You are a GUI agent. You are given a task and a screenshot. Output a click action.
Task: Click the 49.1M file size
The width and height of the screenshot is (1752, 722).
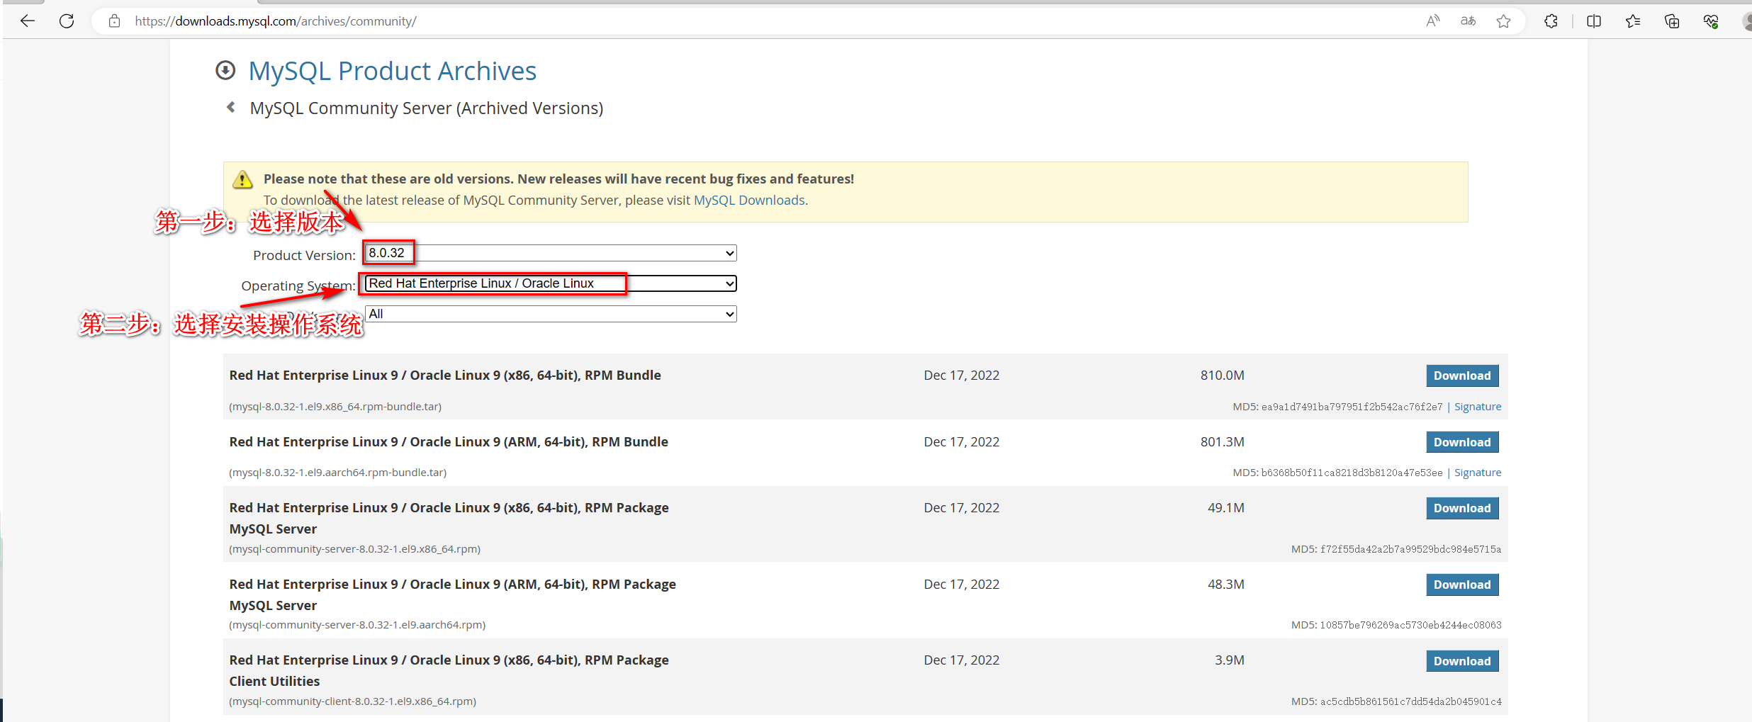[1226, 508]
